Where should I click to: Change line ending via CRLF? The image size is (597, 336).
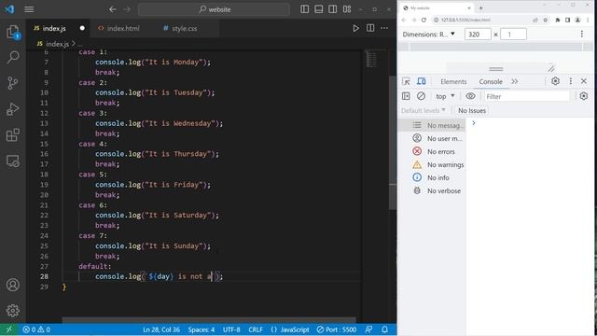point(256,329)
